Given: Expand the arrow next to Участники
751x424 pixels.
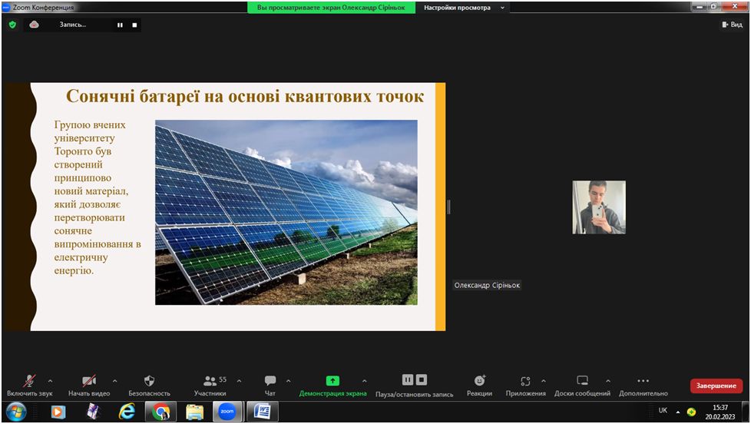Looking at the screenshot, I should [239, 381].
